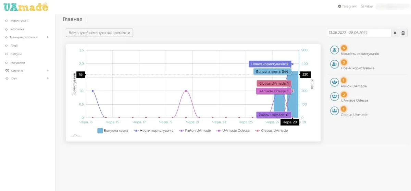
Task: Toggle Нових користувачів series in legend
Action: [x=153, y=131]
